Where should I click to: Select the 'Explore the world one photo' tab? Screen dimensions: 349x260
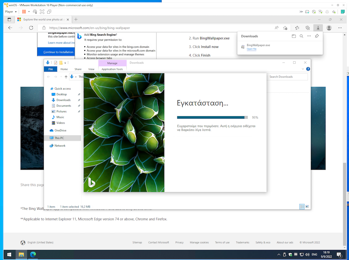click(x=43, y=19)
